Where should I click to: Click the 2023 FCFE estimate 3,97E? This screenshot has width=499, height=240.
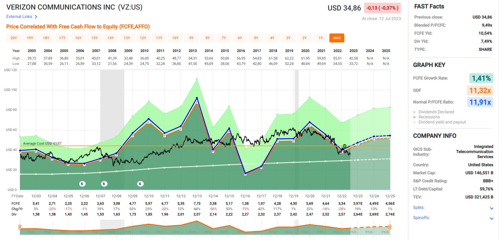[358, 204]
